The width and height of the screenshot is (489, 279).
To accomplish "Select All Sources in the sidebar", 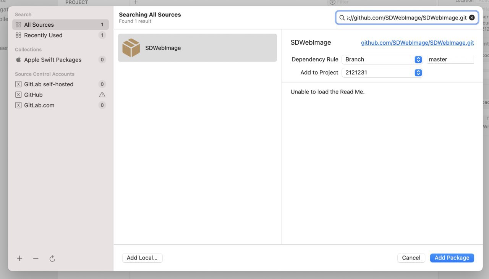I will pos(60,25).
